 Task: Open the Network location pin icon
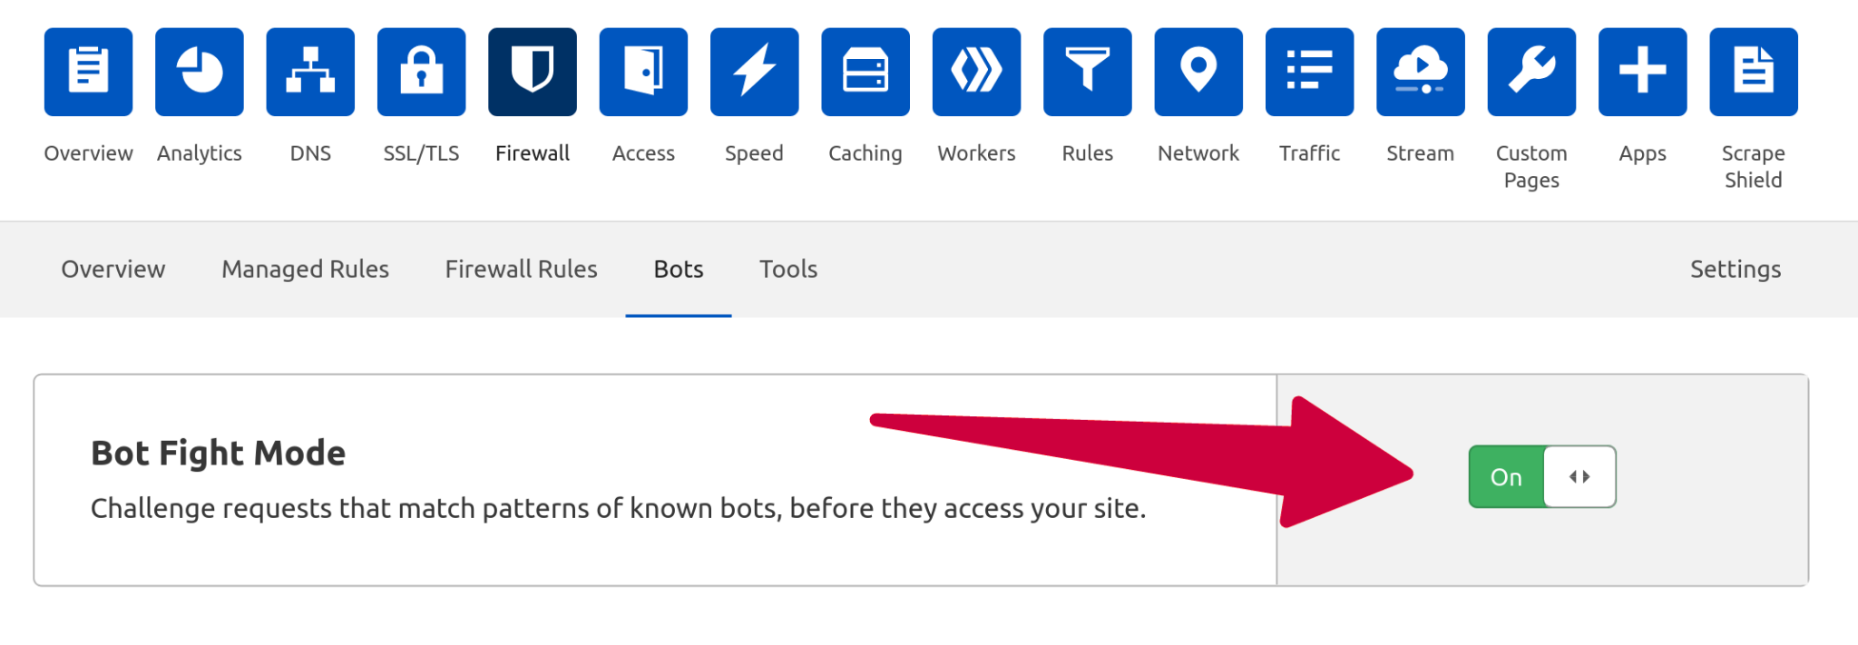(1198, 72)
